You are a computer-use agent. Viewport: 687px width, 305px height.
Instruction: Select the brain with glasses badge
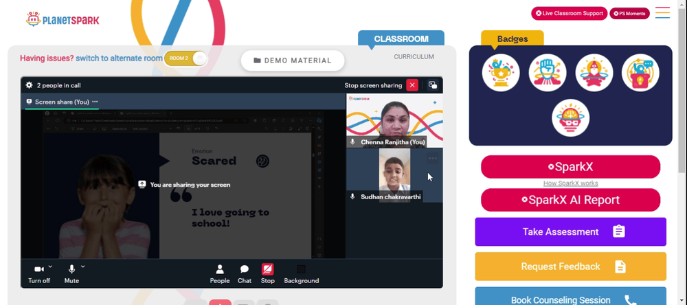(570, 118)
